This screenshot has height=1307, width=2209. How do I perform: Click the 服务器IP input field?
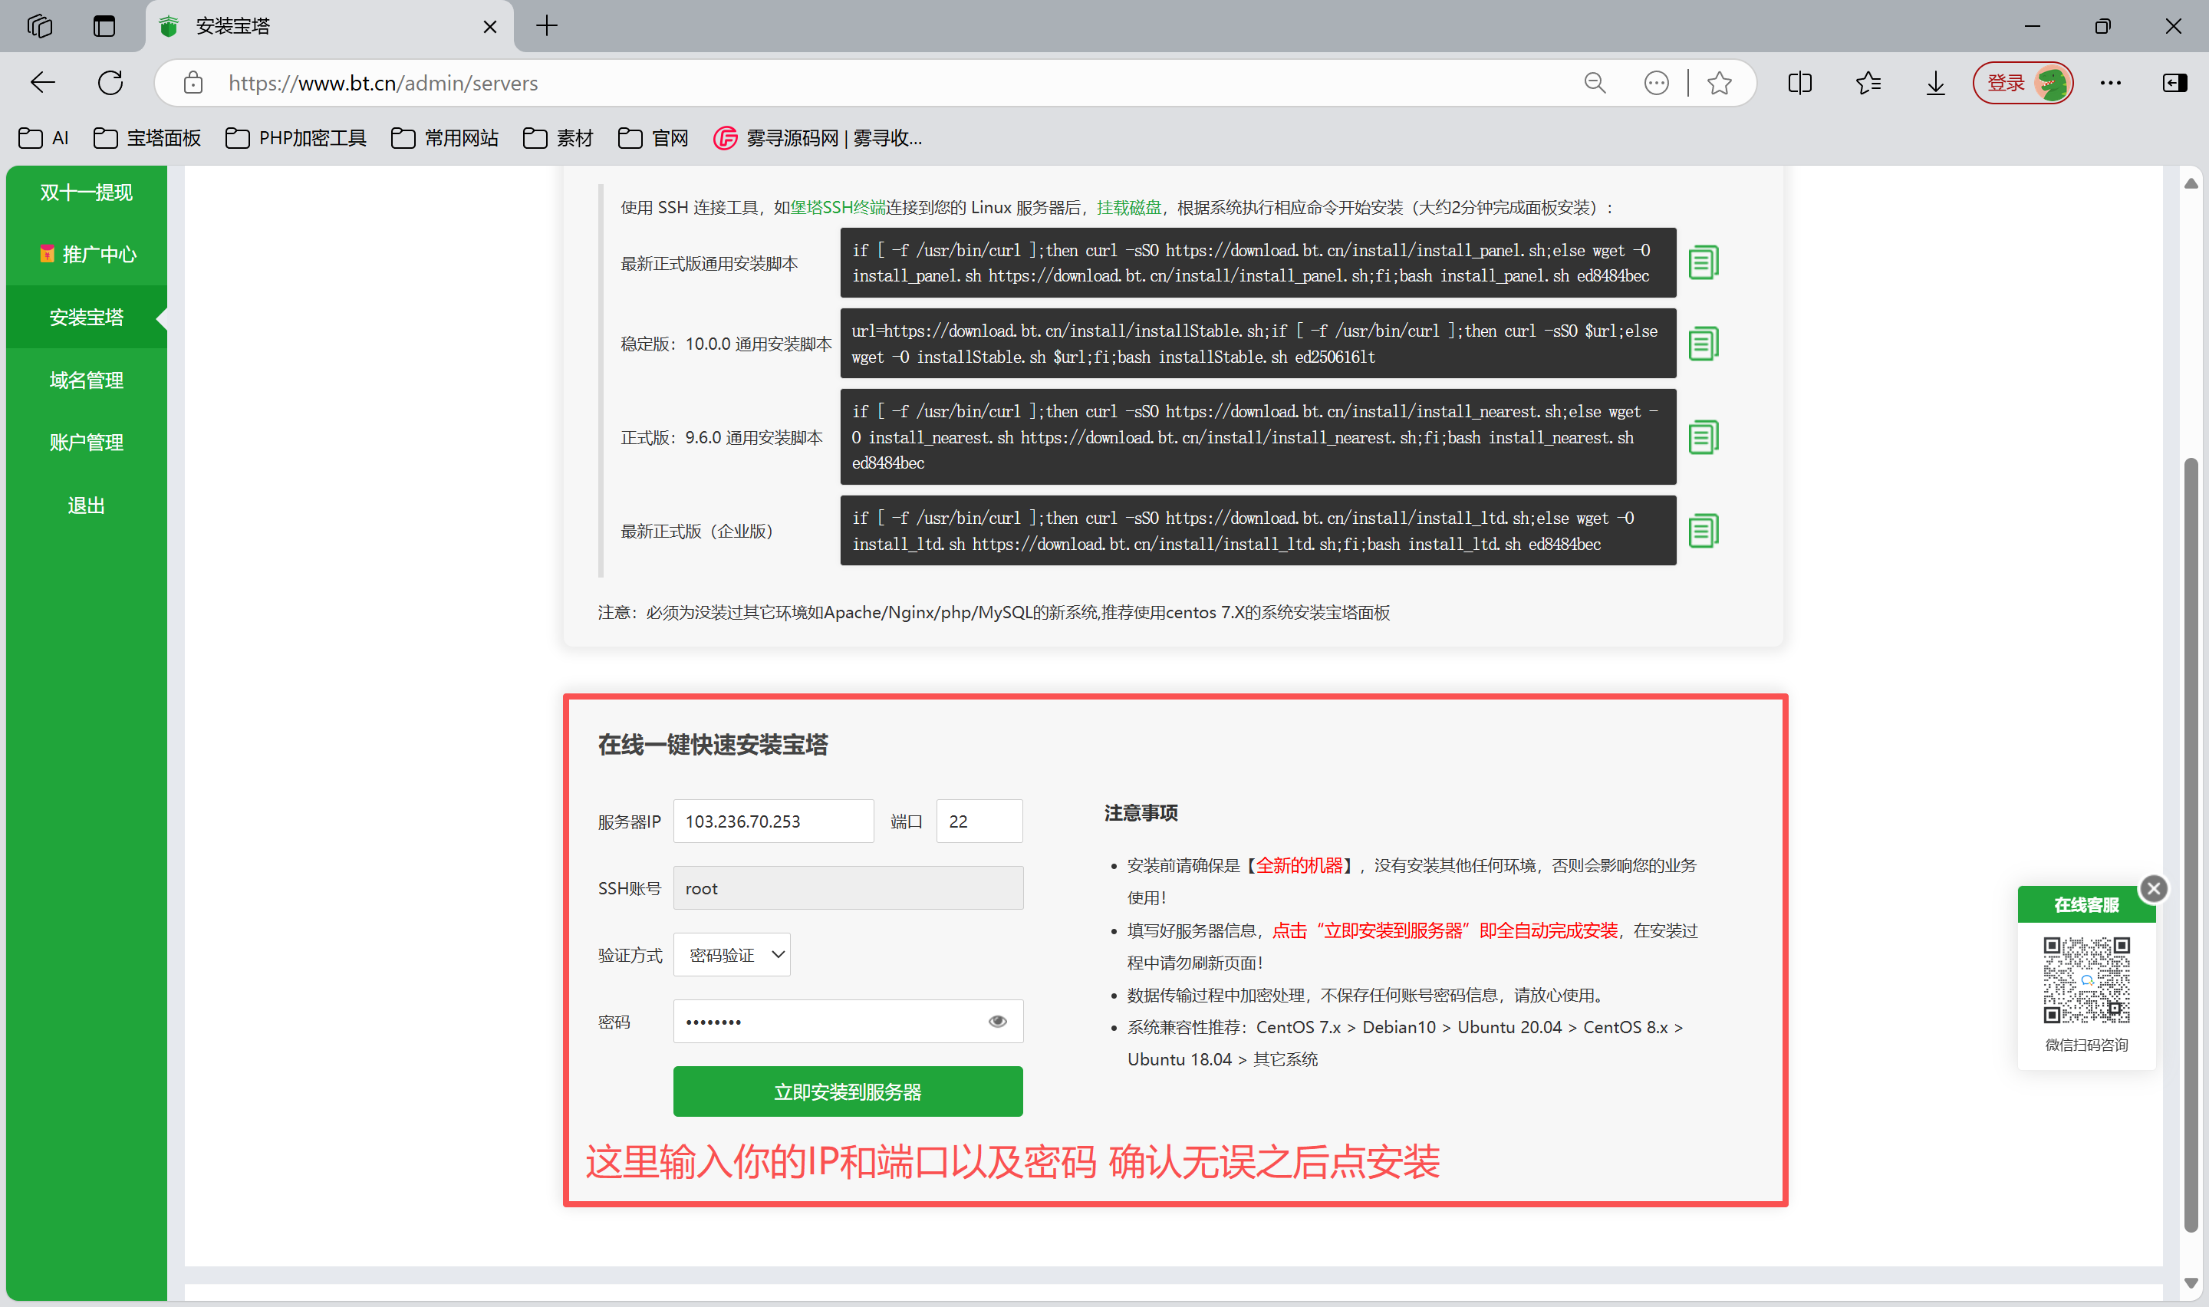pos(772,820)
